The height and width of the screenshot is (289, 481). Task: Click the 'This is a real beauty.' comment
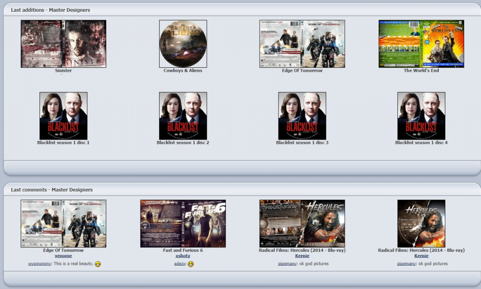[73, 264]
